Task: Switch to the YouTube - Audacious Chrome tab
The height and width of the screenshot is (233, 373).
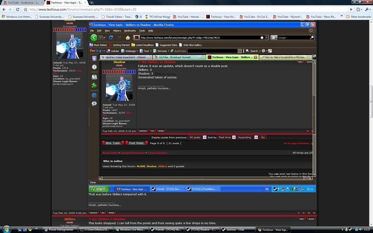Action: tap(22, 3)
